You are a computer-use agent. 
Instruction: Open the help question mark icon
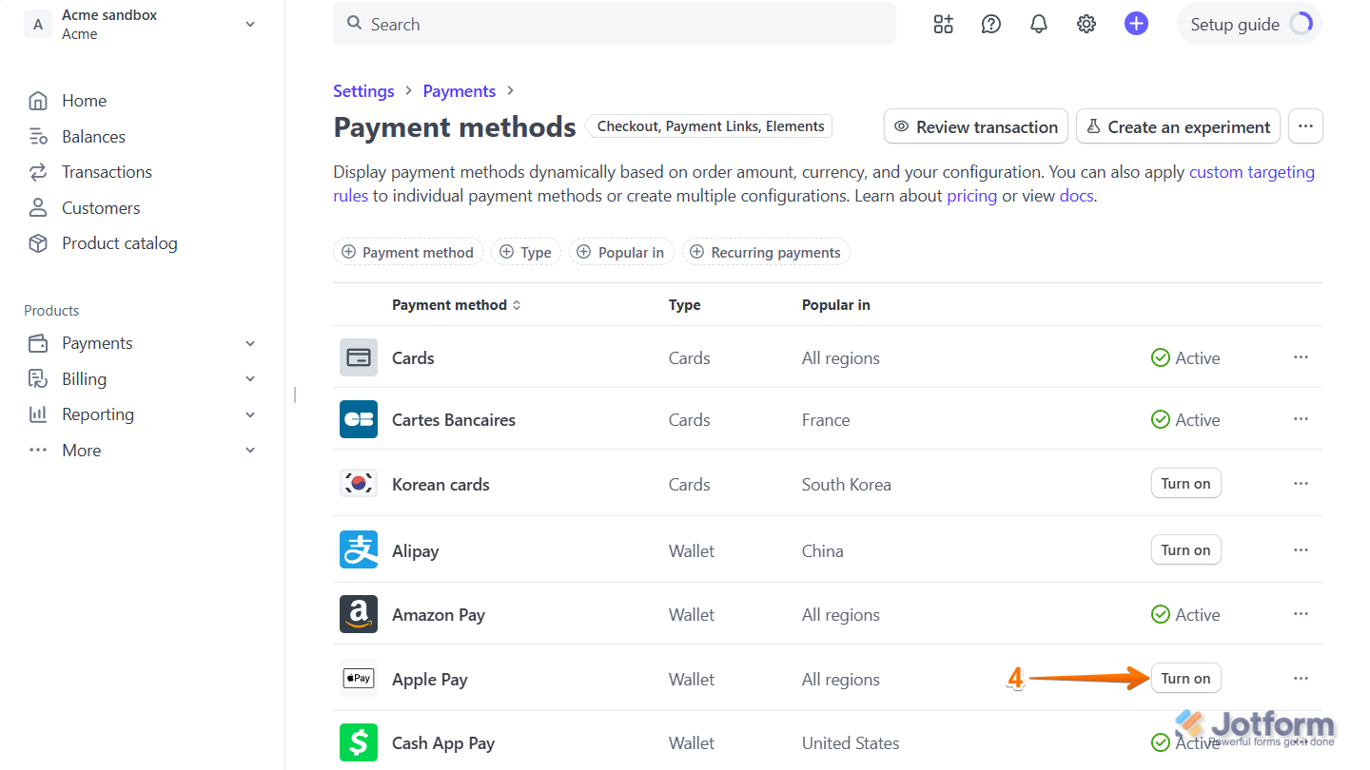[x=990, y=24]
